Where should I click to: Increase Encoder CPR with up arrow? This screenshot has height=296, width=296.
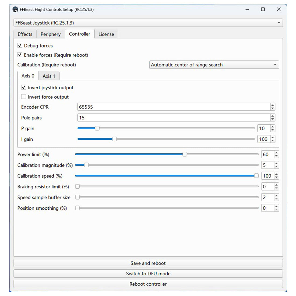click(x=273, y=105)
